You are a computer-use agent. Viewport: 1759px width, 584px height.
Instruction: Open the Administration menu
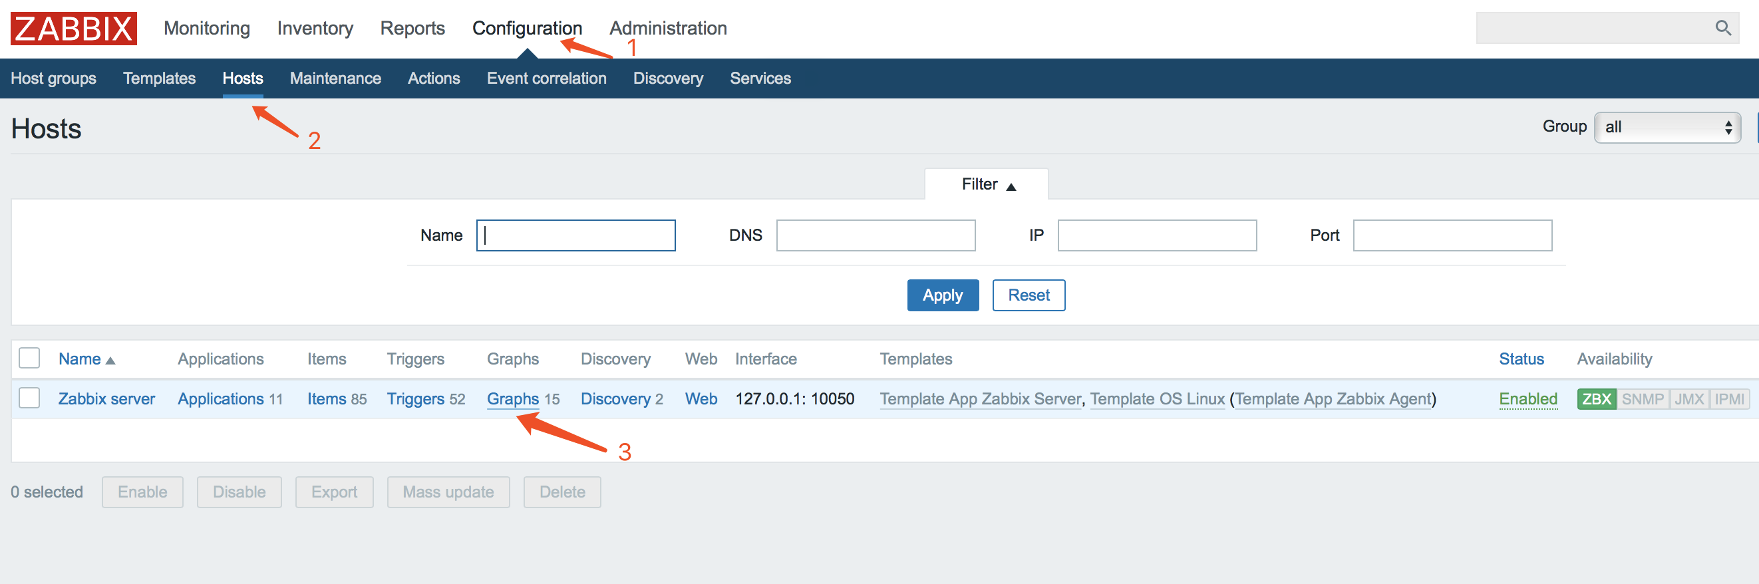pyautogui.click(x=668, y=29)
